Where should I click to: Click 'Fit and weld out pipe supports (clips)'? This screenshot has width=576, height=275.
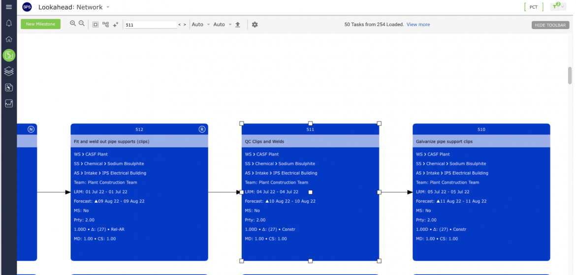coord(112,141)
